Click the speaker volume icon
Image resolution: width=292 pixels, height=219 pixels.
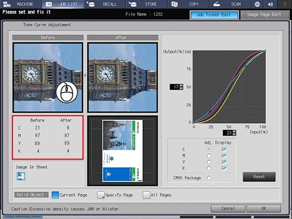(271, 4)
